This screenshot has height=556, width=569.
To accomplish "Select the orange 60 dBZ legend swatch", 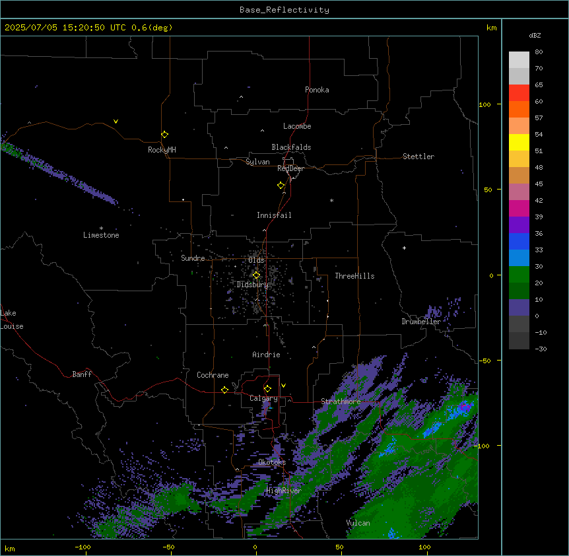I will tap(519, 109).
